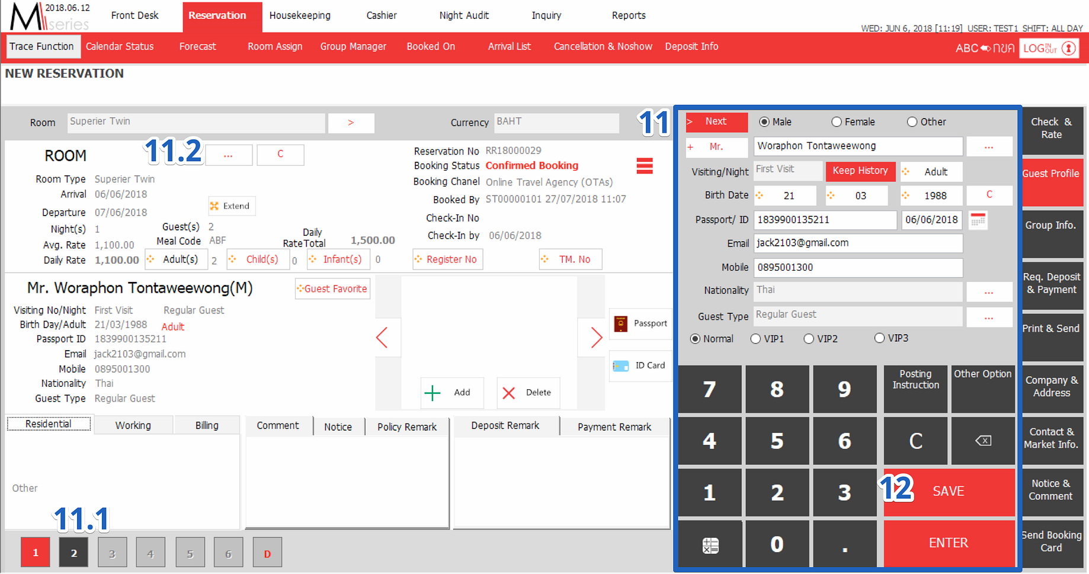Open the red hamburger menu icon
Viewport: 1089px width, 574px height.
(645, 166)
